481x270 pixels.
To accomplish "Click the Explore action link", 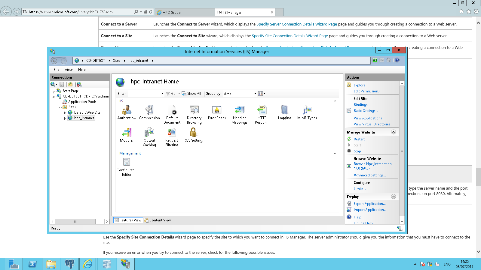I will point(359,85).
